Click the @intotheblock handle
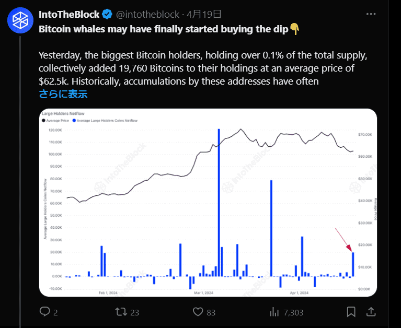This screenshot has height=328, width=401. (x=147, y=14)
